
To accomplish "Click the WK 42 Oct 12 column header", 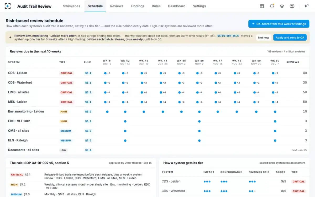I will coord(125,62).
